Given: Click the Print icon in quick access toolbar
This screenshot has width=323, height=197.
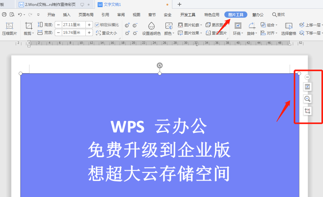Looking at the screenshot, I should point(4,15).
